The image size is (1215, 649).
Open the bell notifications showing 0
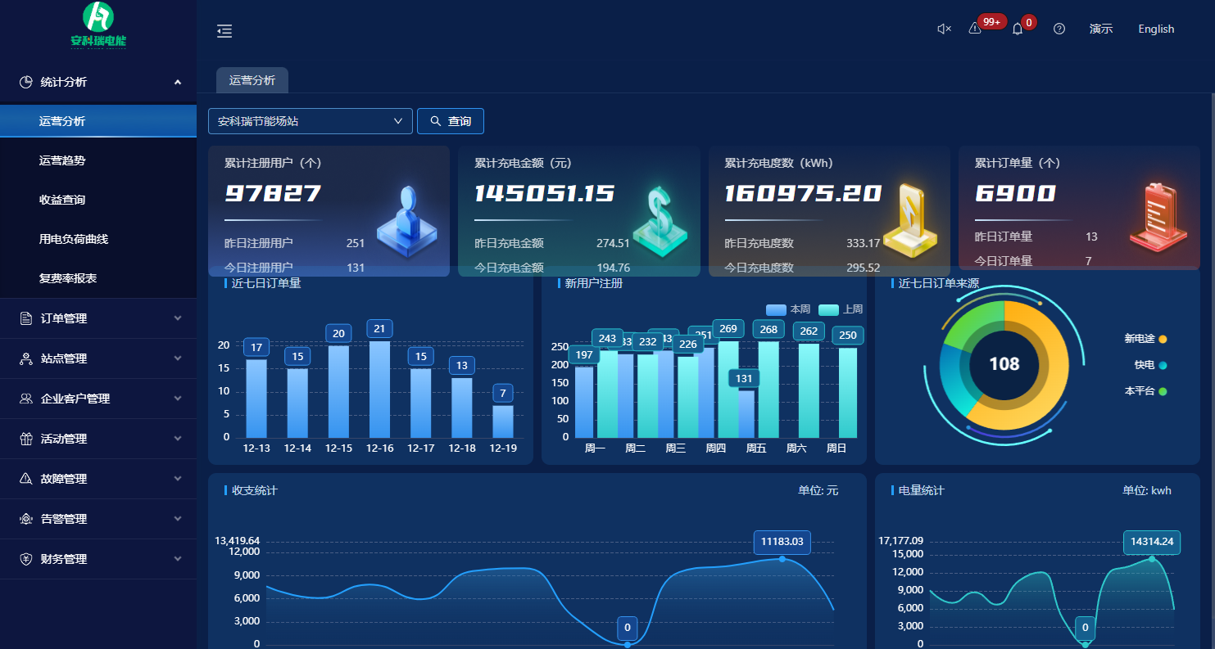point(1018,29)
